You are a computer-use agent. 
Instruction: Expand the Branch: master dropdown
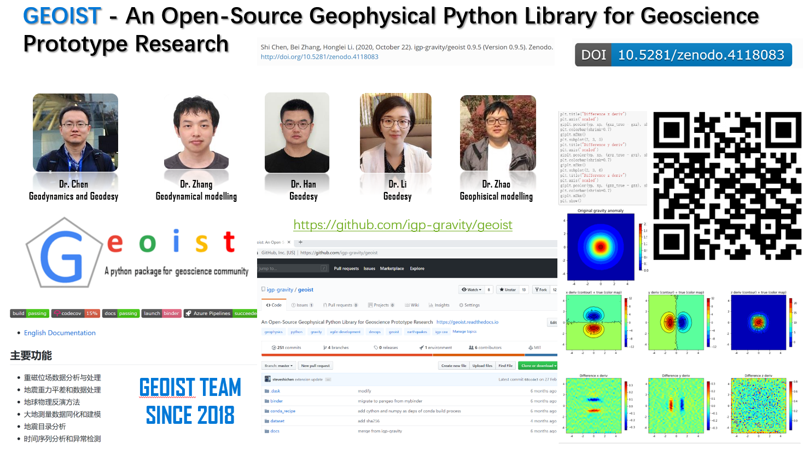[279, 366]
